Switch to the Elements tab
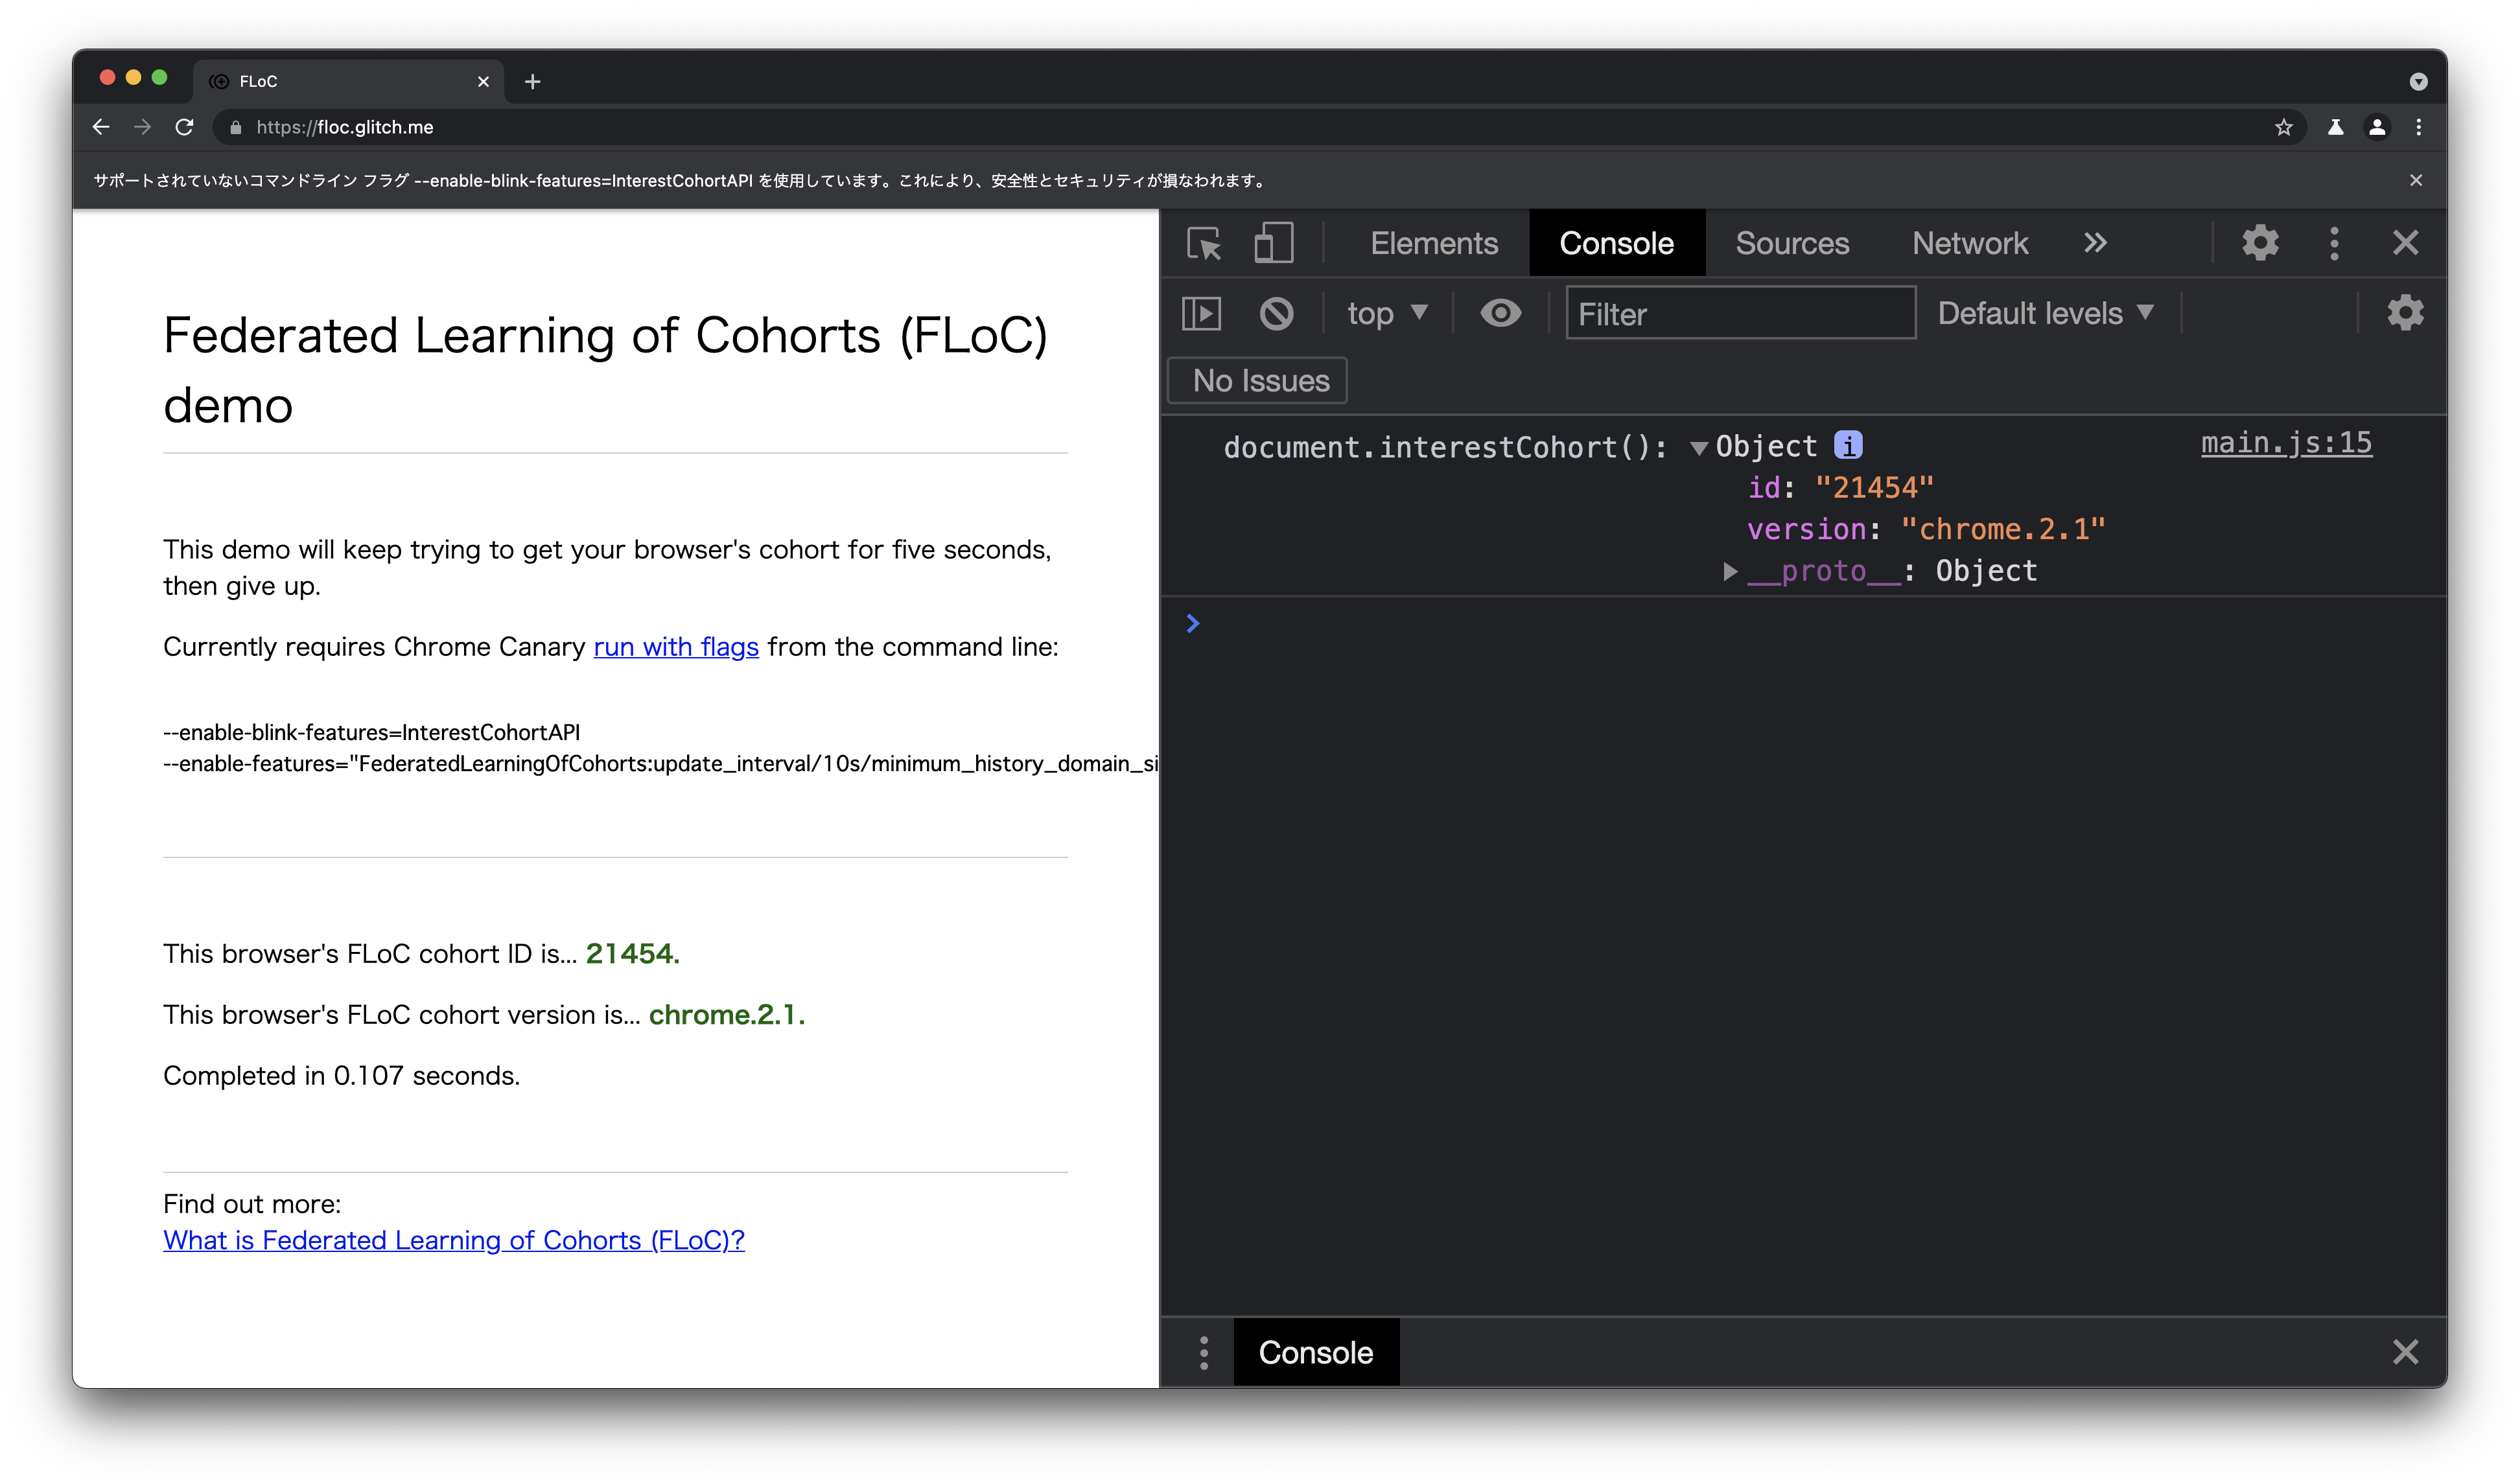Viewport: 2520px width, 1484px height. [x=1433, y=243]
